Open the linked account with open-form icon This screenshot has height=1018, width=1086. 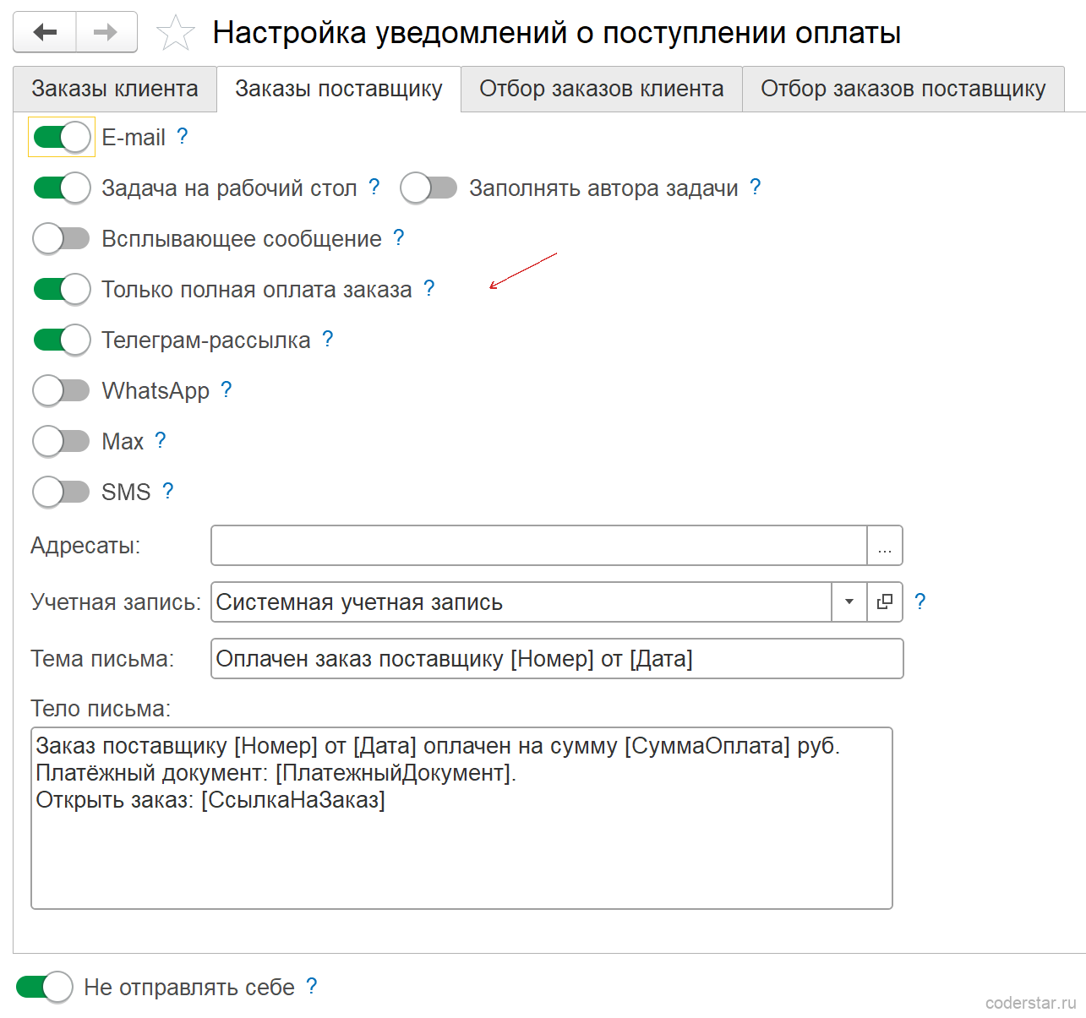coord(885,602)
